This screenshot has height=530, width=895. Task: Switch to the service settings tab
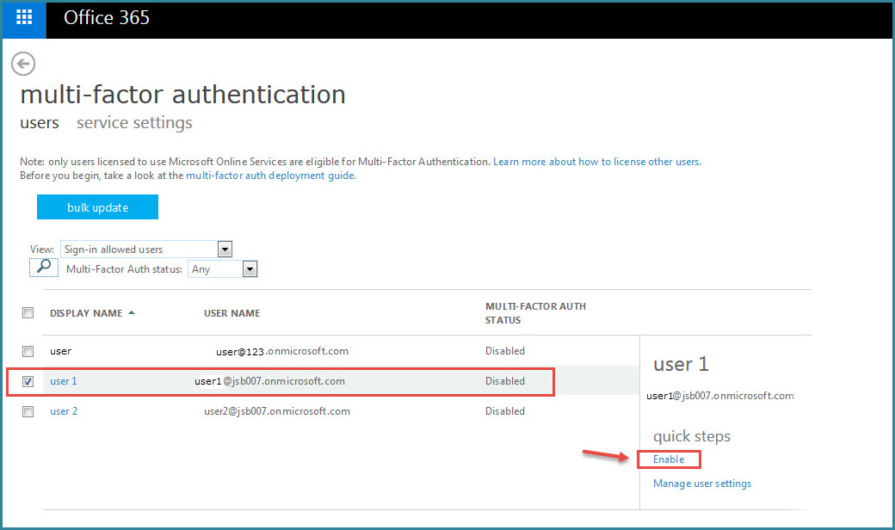(x=133, y=123)
